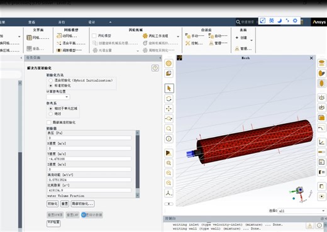Open the 计算参考位置 compute-from dropdown
327x232 pixels.
[58, 97]
